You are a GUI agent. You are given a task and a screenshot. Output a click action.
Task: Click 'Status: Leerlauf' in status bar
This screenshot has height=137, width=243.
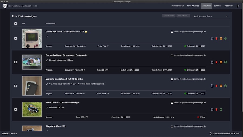point(9,134)
